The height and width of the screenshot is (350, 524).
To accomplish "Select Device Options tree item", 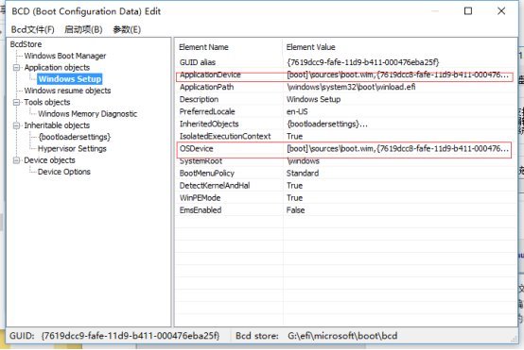I will [x=64, y=172].
